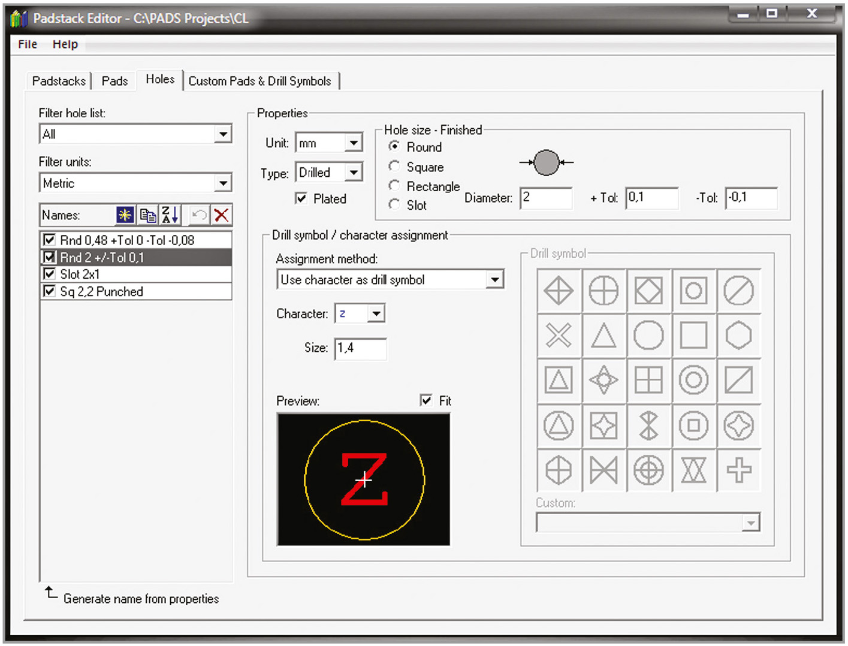The width and height of the screenshot is (848, 646).
Task: Click the undo arrow icon
Action: pos(198,215)
